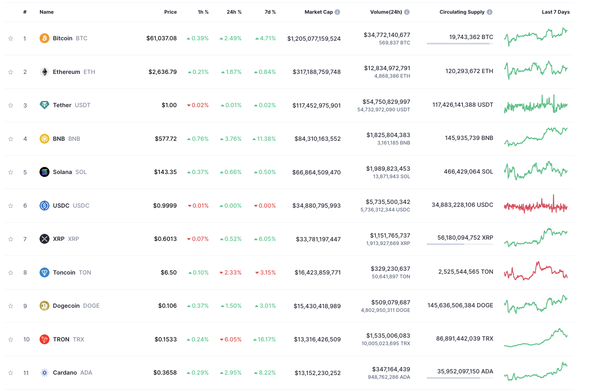Click the Dogecoin logo icon
The image size is (589, 390).
(x=45, y=306)
